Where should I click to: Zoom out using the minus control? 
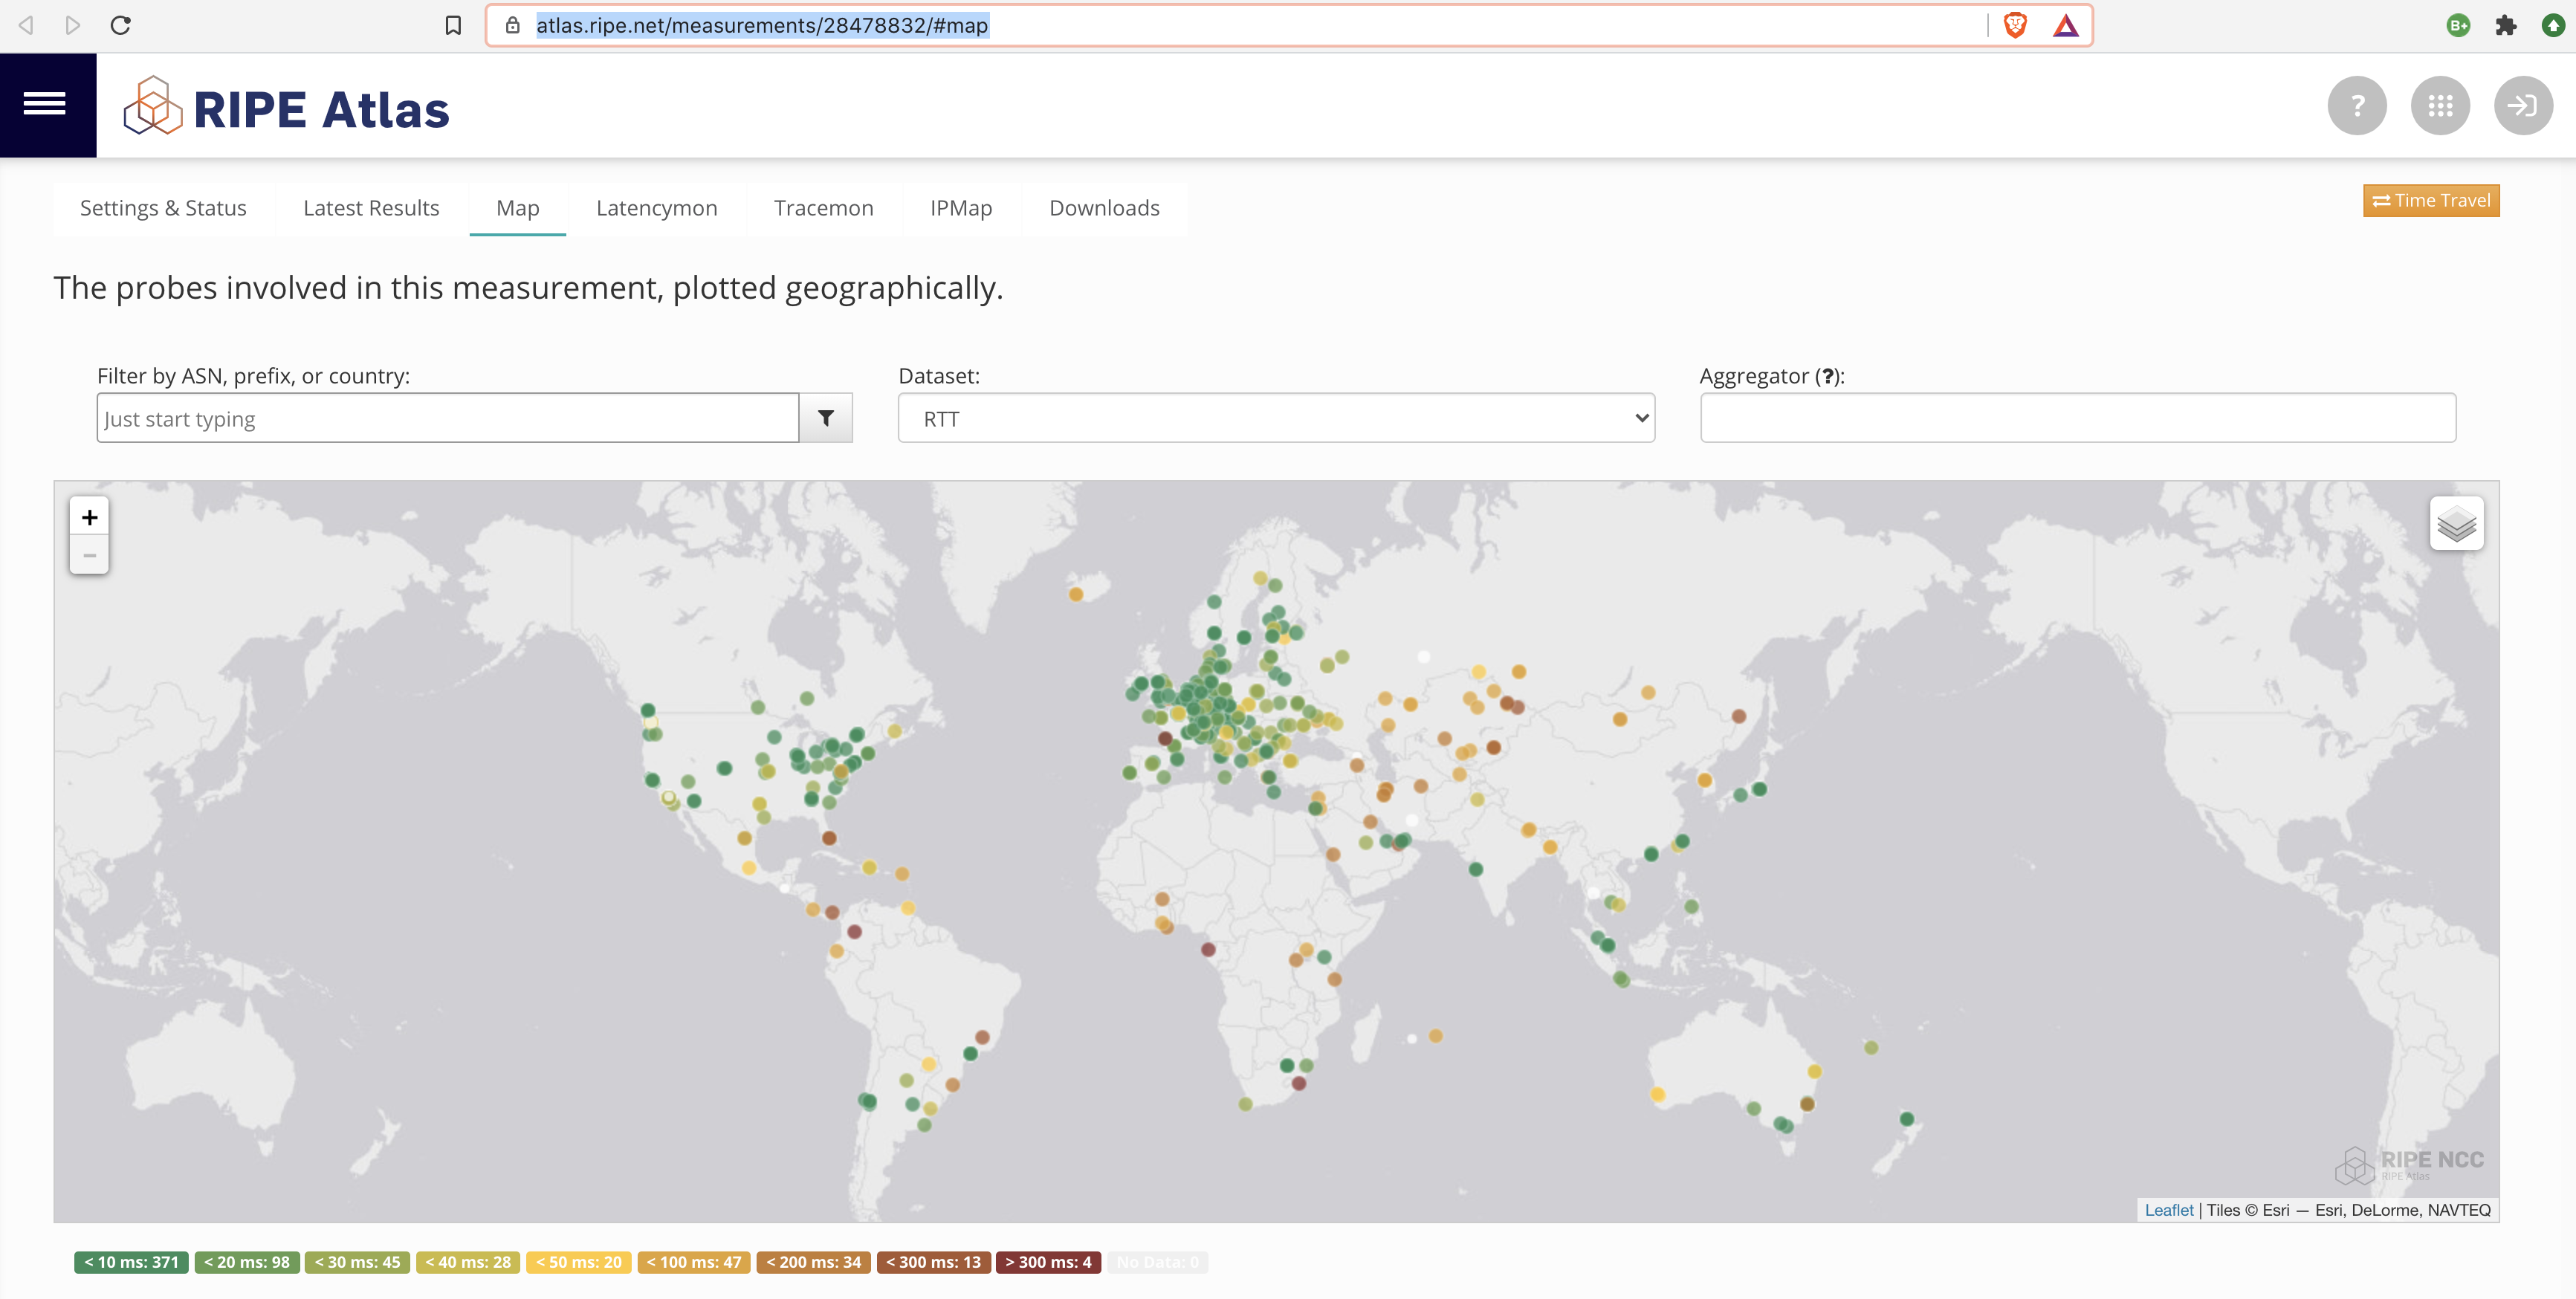[x=89, y=554]
